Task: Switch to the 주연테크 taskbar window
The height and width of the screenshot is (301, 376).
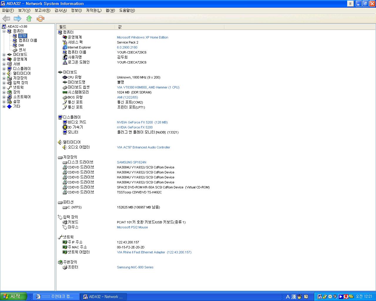Action: [56, 297]
